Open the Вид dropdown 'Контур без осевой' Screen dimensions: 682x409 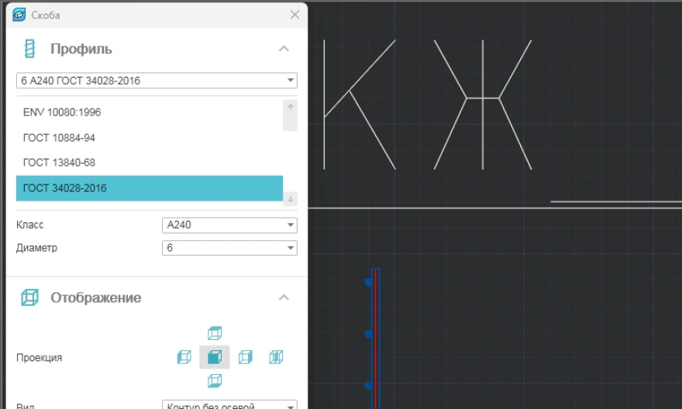pyautogui.click(x=229, y=405)
